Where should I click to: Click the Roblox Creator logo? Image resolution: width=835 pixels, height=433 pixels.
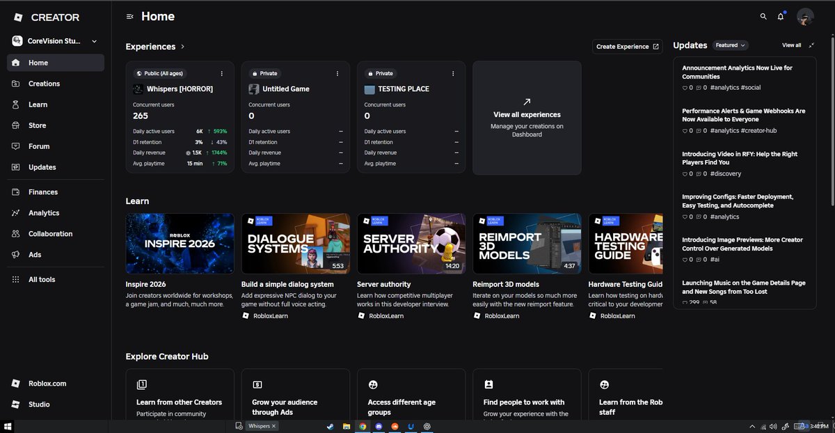point(47,17)
